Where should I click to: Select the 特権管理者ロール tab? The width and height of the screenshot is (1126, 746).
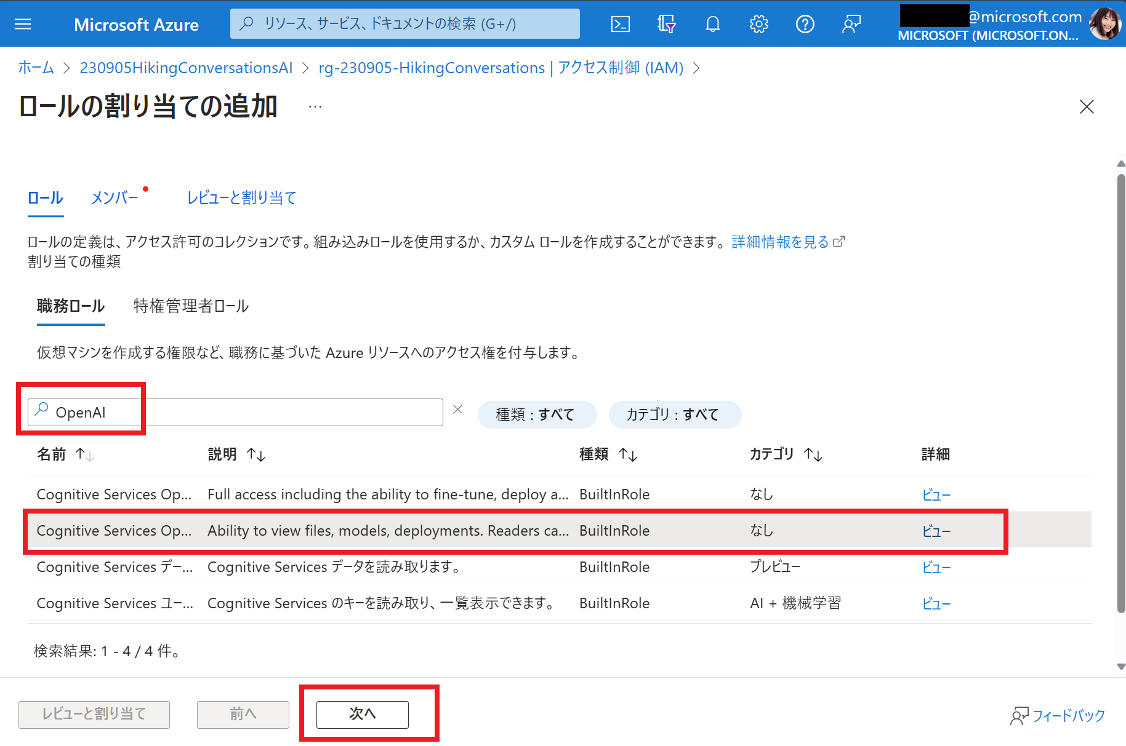point(191,306)
